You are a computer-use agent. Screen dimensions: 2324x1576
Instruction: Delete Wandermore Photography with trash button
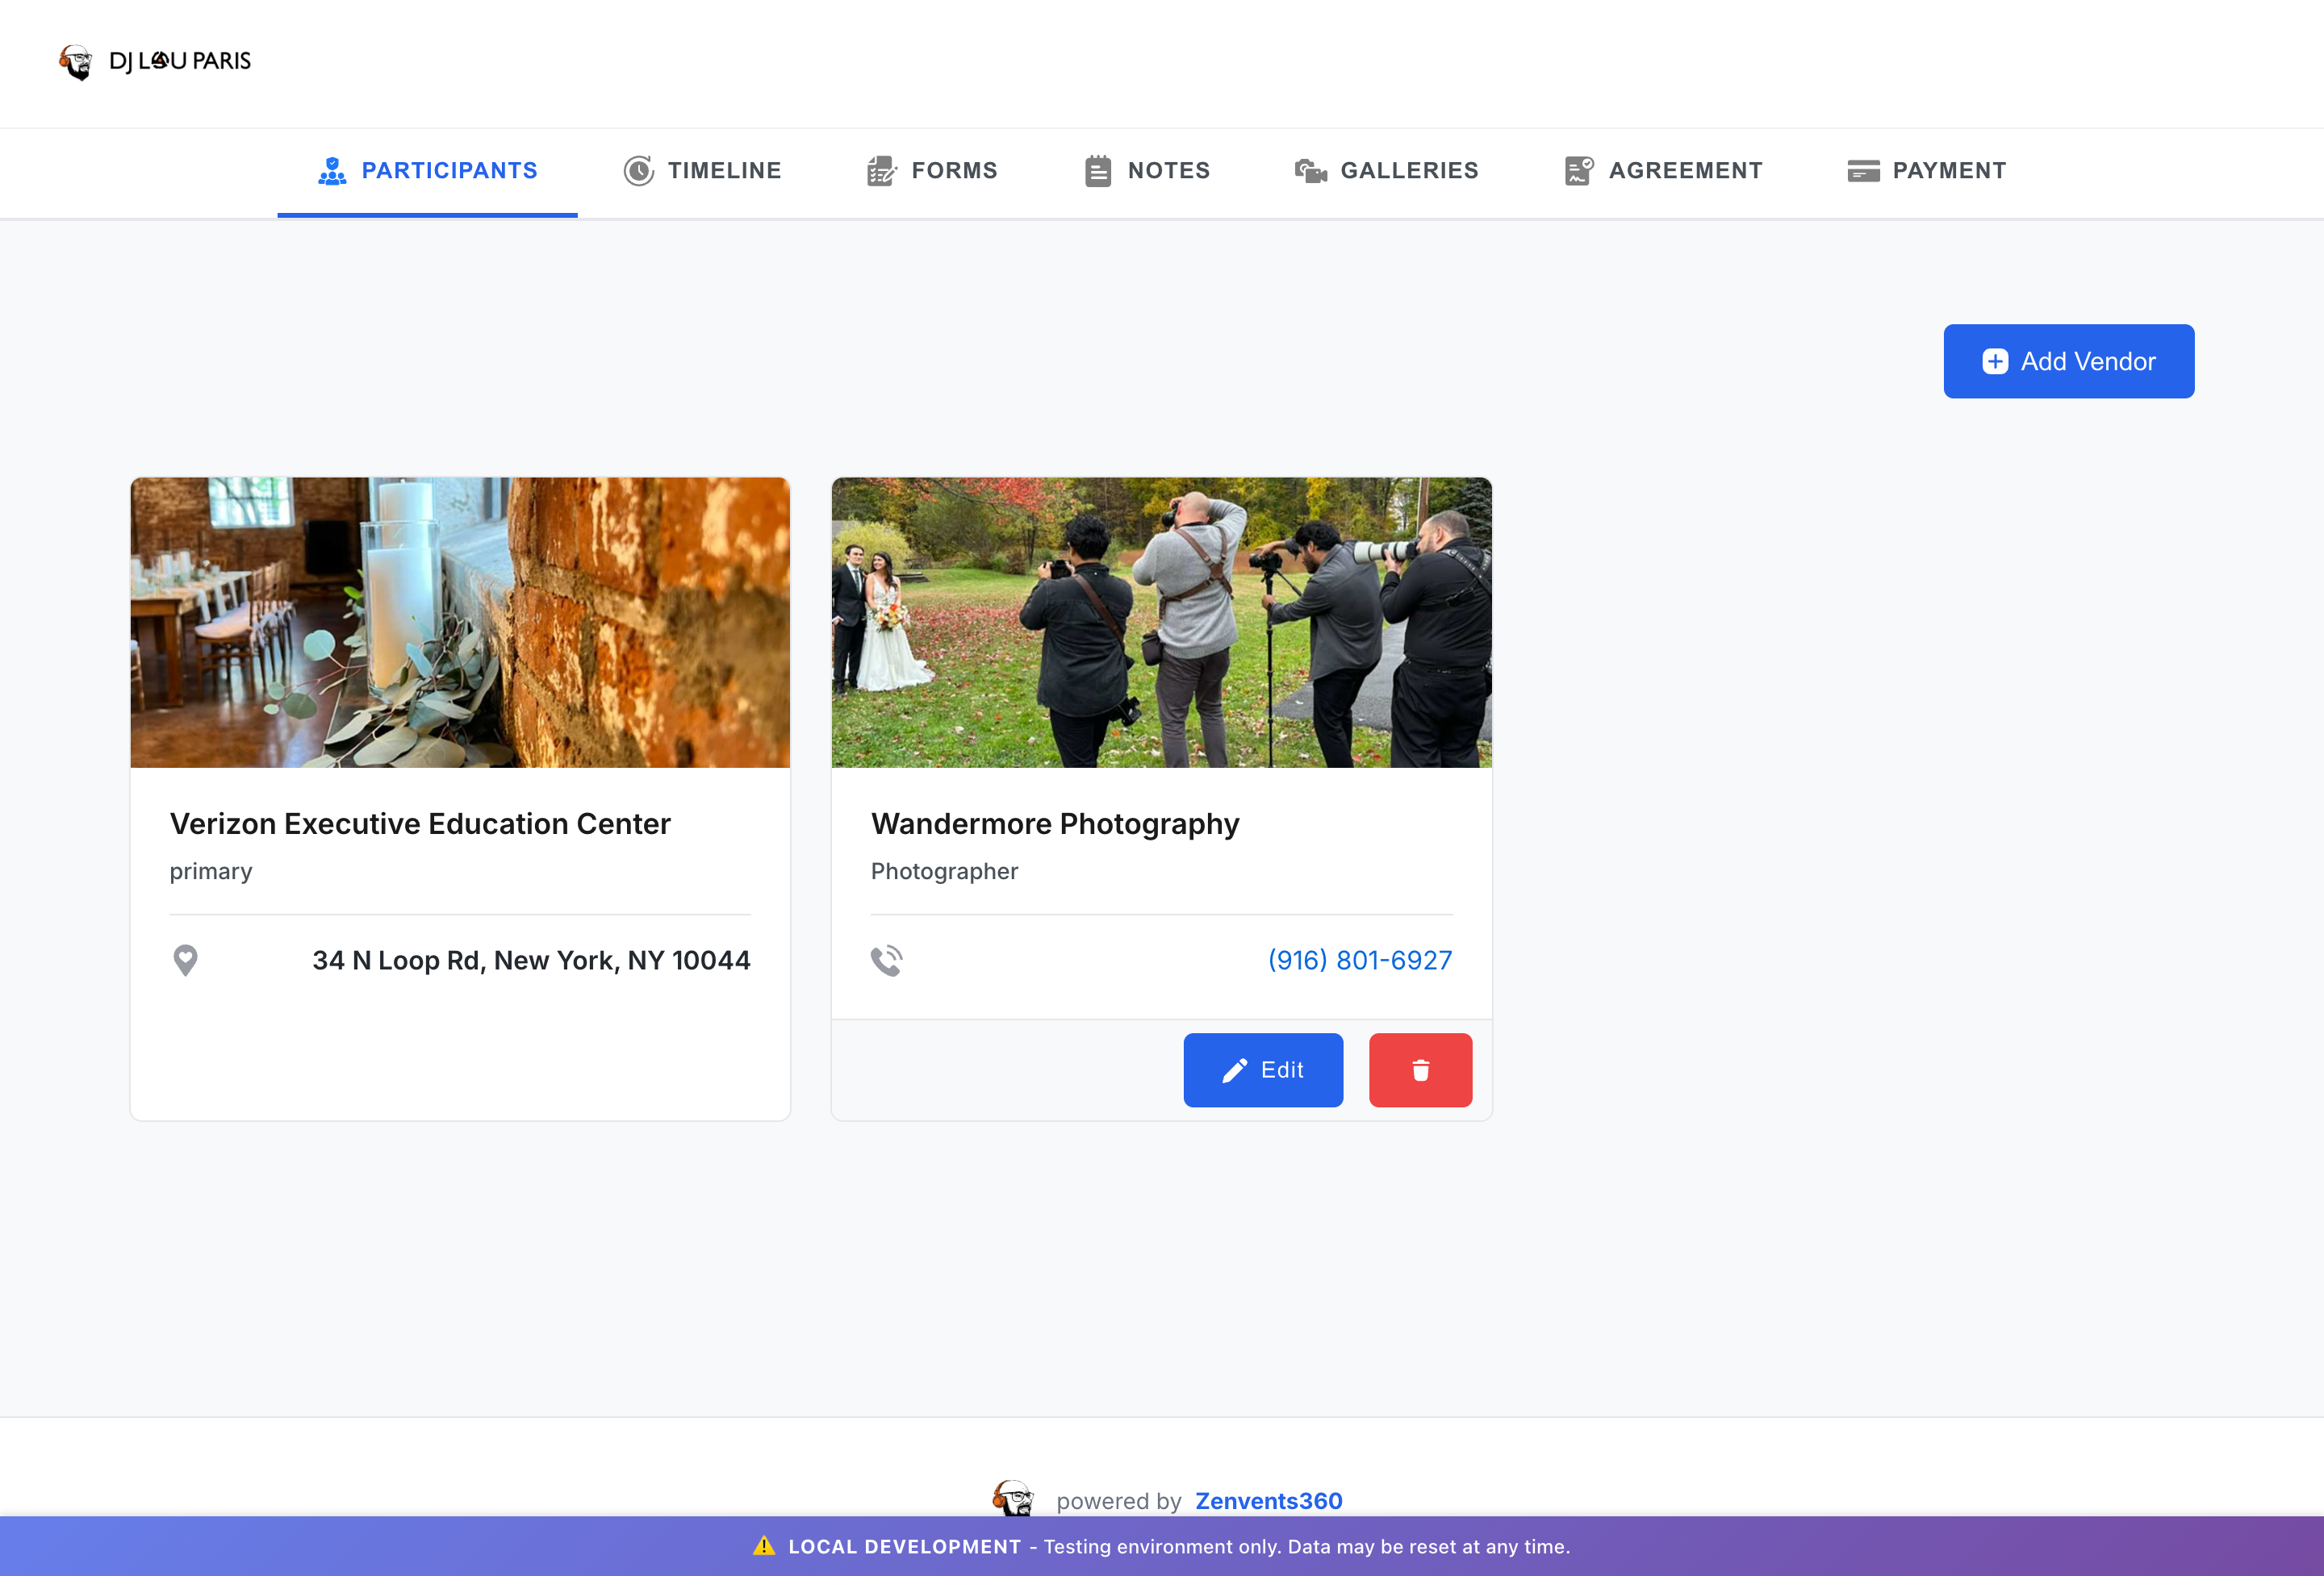pyautogui.click(x=1420, y=1070)
